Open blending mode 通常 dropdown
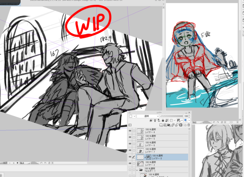The width and height of the screenshot is (244, 177). pos(148,116)
